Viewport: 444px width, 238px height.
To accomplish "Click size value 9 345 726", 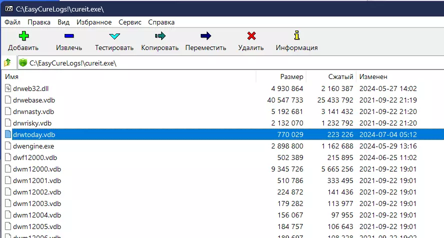I will click(x=287, y=169).
